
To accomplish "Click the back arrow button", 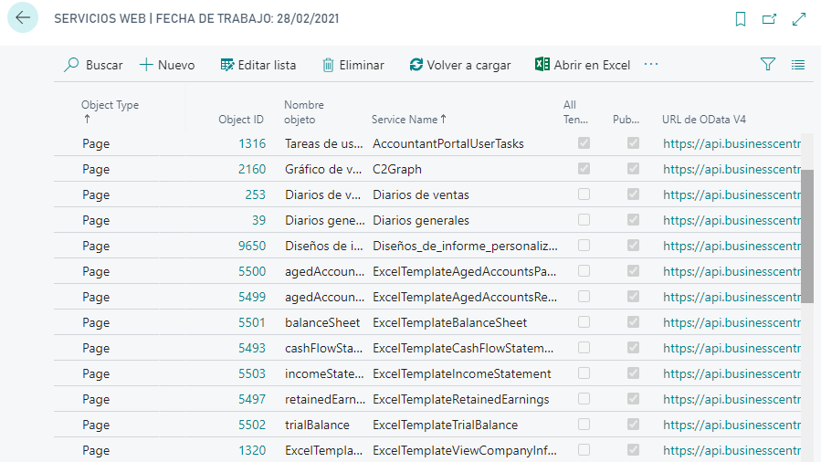I will (x=23, y=18).
